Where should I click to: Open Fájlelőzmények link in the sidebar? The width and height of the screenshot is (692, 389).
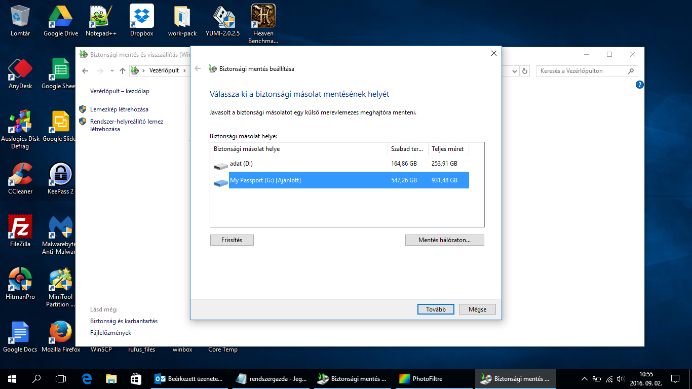pyautogui.click(x=110, y=333)
